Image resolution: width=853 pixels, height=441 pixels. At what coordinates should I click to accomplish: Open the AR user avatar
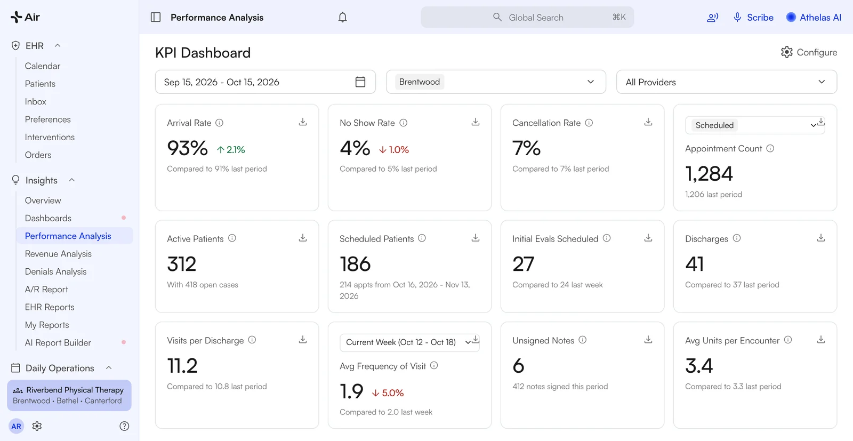click(x=17, y=426)
